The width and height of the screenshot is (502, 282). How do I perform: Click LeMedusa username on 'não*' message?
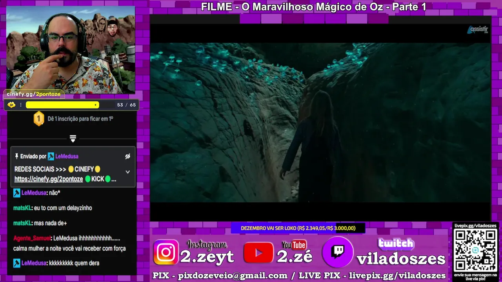[34, 193]
